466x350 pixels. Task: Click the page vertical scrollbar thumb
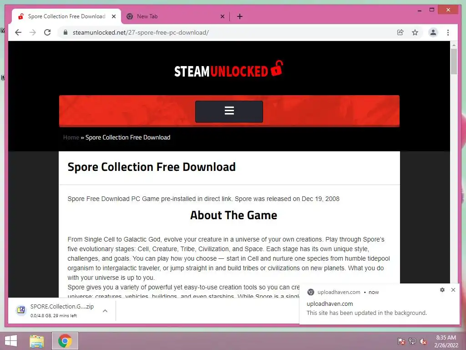click(454, 61)
